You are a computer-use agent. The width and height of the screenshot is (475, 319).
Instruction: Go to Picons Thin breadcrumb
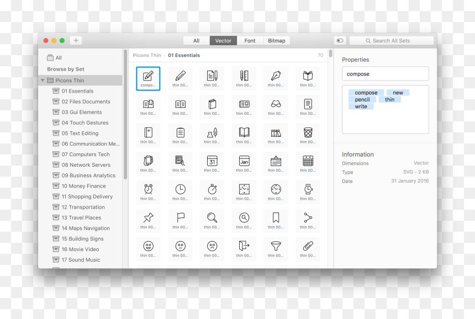pyautogui.click(x=147, y=55)
